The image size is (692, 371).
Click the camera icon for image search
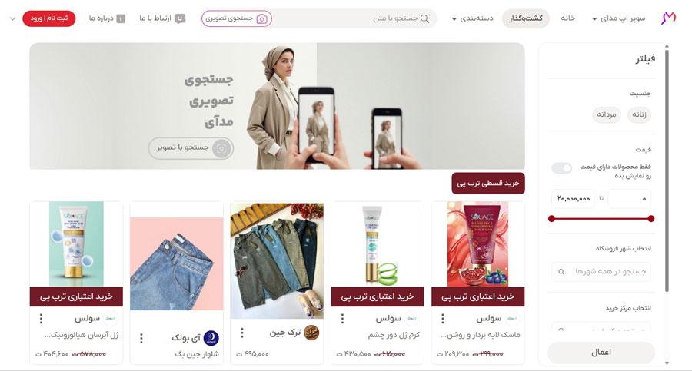[x=261, y=18]
